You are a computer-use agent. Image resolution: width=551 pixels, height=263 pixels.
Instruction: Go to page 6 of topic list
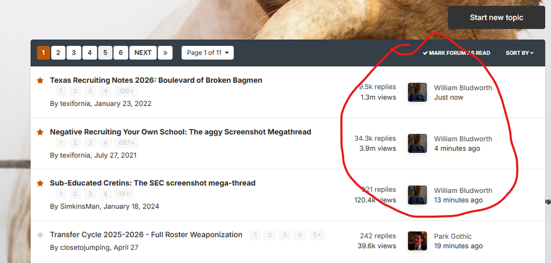pos(120,52)
